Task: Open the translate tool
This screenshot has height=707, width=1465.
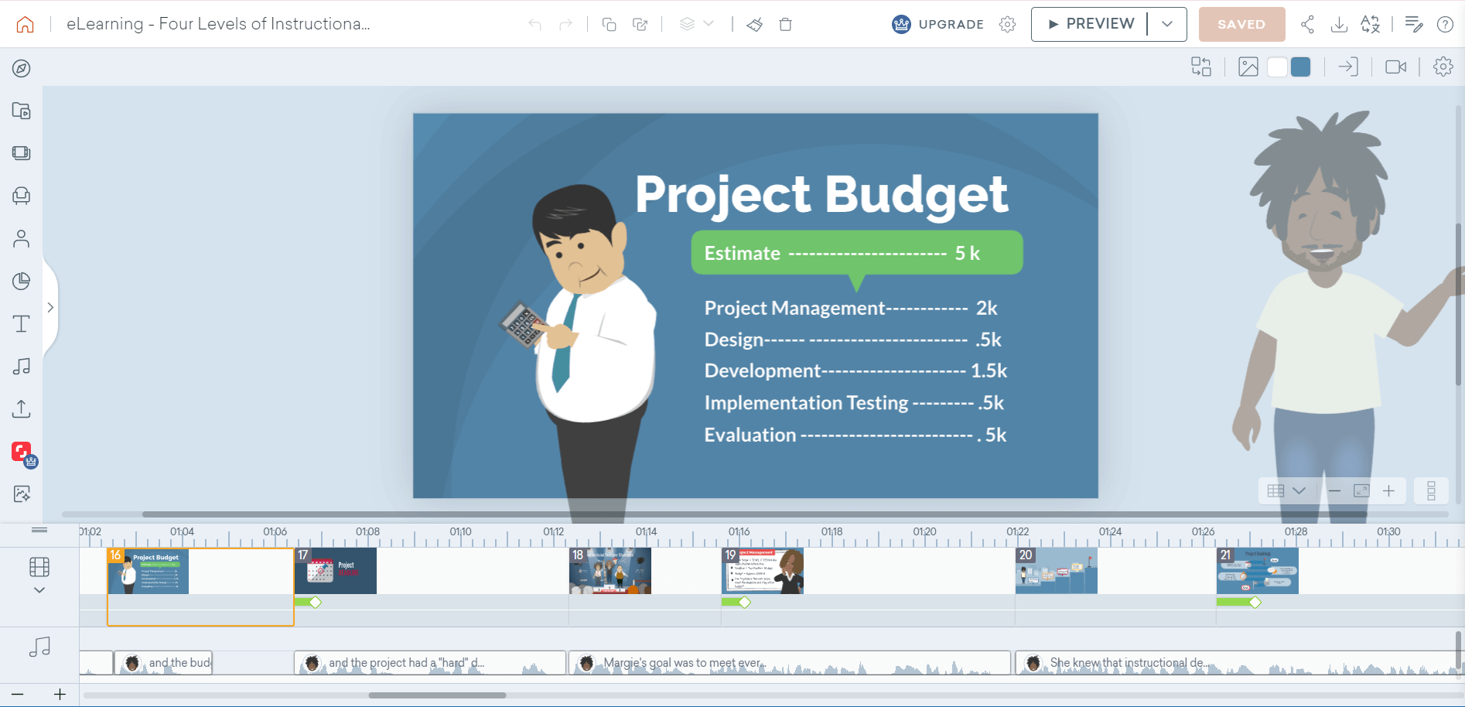Action: tap(1371, 24)
